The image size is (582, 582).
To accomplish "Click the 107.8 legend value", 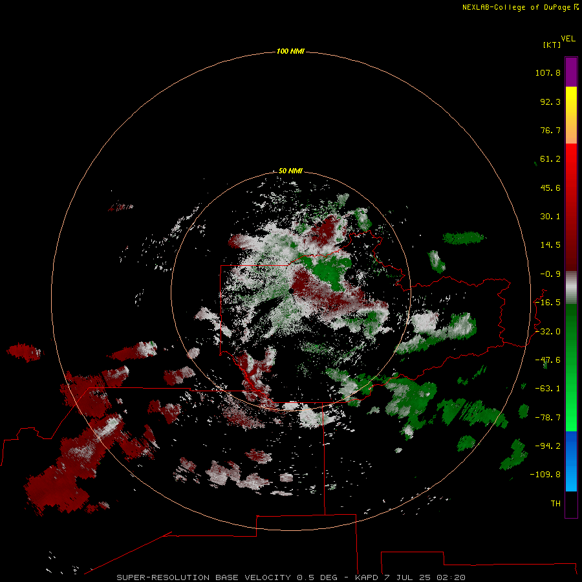I will pos(548,72).
